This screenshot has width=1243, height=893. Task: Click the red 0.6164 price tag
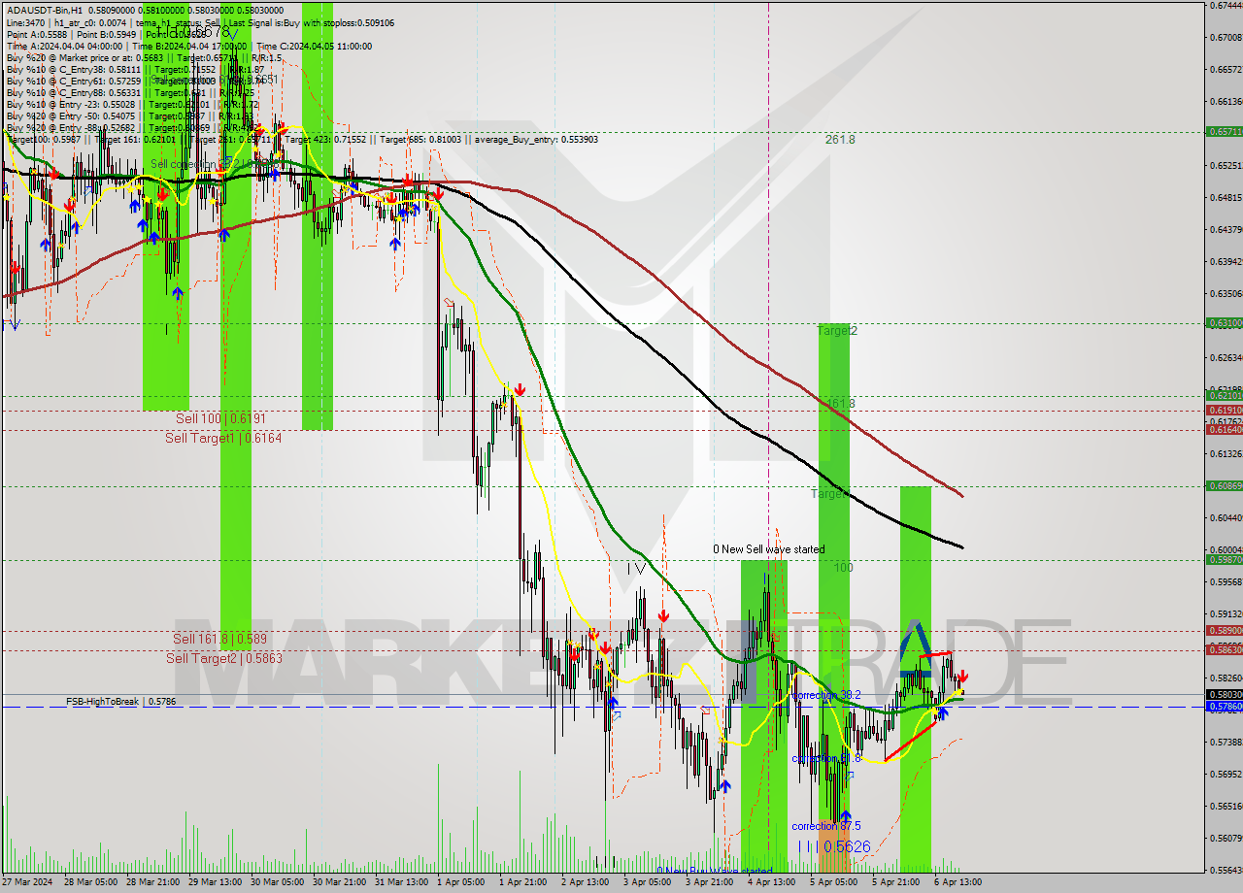1223,429
